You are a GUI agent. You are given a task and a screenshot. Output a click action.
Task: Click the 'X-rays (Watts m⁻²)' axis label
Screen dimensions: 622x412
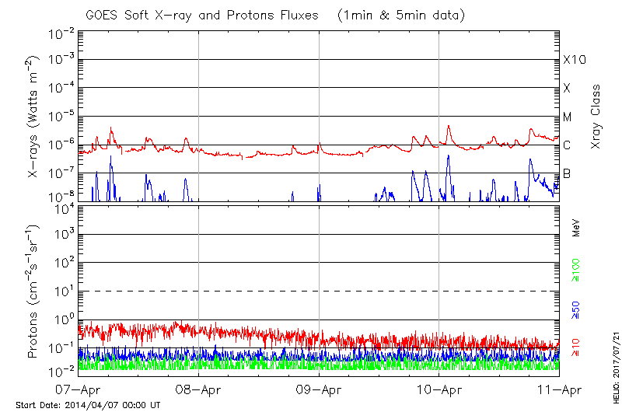33,117
